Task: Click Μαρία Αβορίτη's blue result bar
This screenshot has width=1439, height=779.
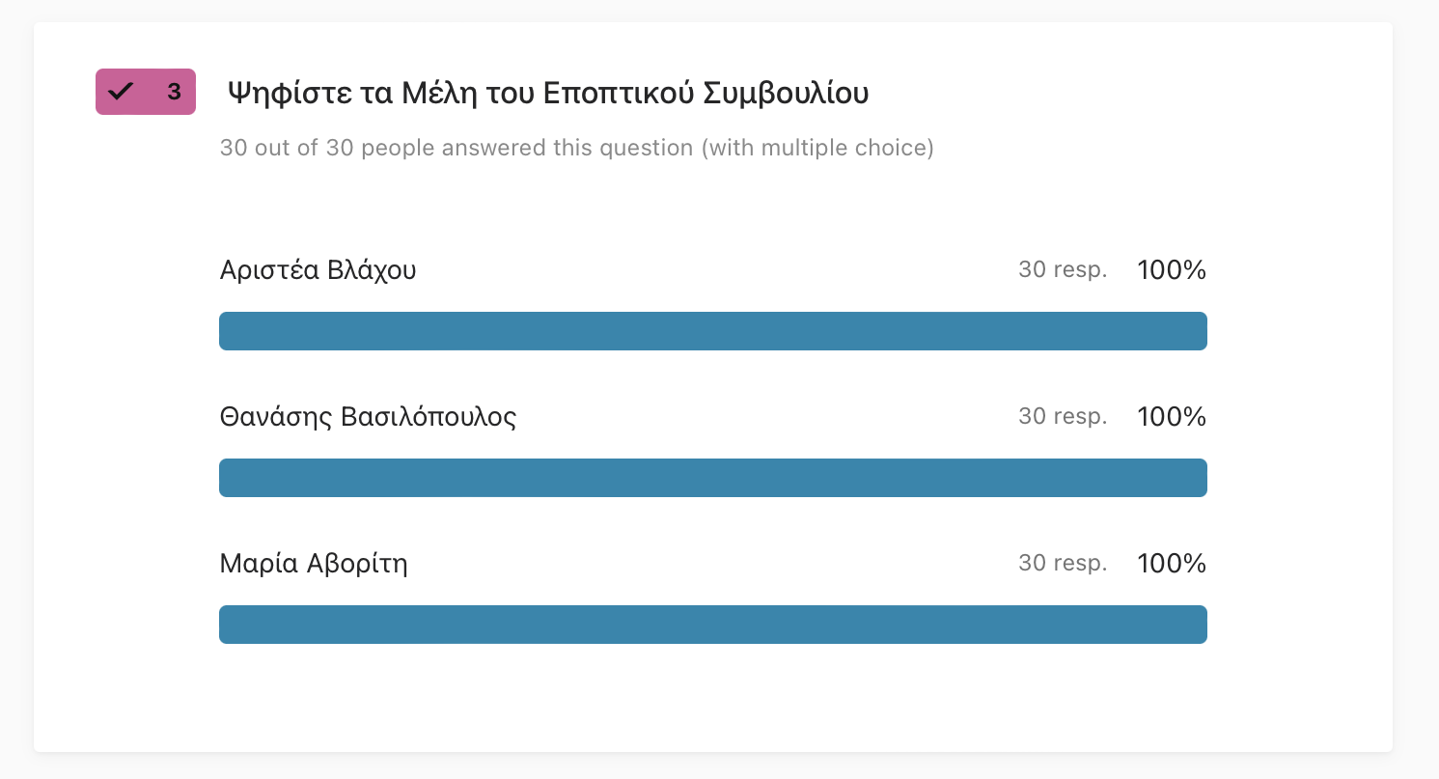Action: point(713,625)
